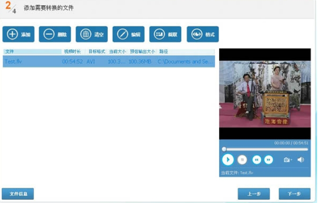The width and height of the screenshot is (318, 203).
Task: Click the 添加 (add) file button
Action: click(x=18, y=34)
